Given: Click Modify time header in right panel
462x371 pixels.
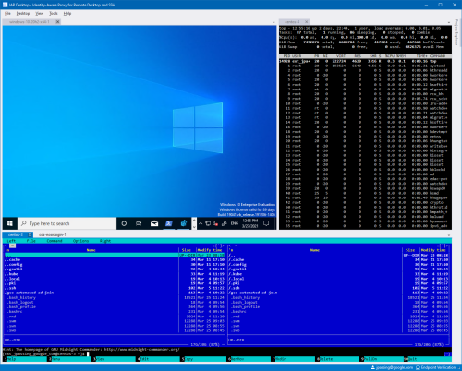Looking at the screenshot, I should (x=433, y=250).
